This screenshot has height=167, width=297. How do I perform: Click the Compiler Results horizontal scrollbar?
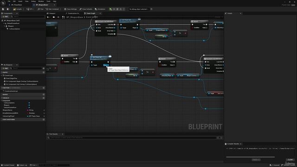click(x=250, y=157)
